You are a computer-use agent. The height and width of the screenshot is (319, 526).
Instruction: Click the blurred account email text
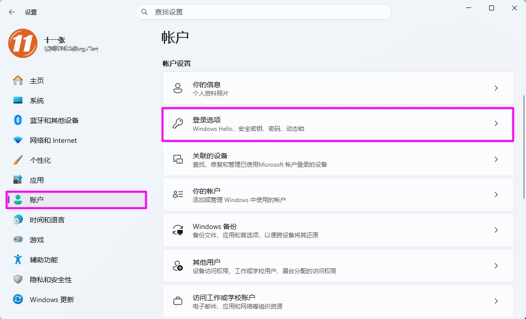click(71, 49)
